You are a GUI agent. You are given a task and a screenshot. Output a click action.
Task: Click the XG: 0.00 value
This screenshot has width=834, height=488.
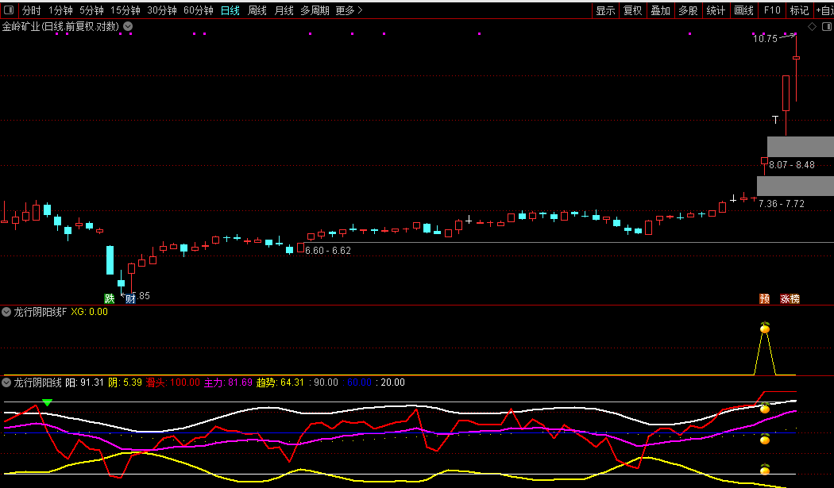(89, 312)
